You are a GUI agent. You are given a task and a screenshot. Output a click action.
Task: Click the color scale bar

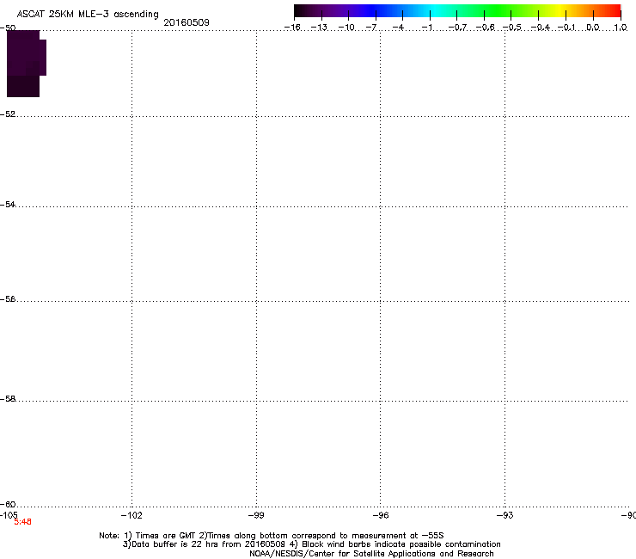point(457,11)
